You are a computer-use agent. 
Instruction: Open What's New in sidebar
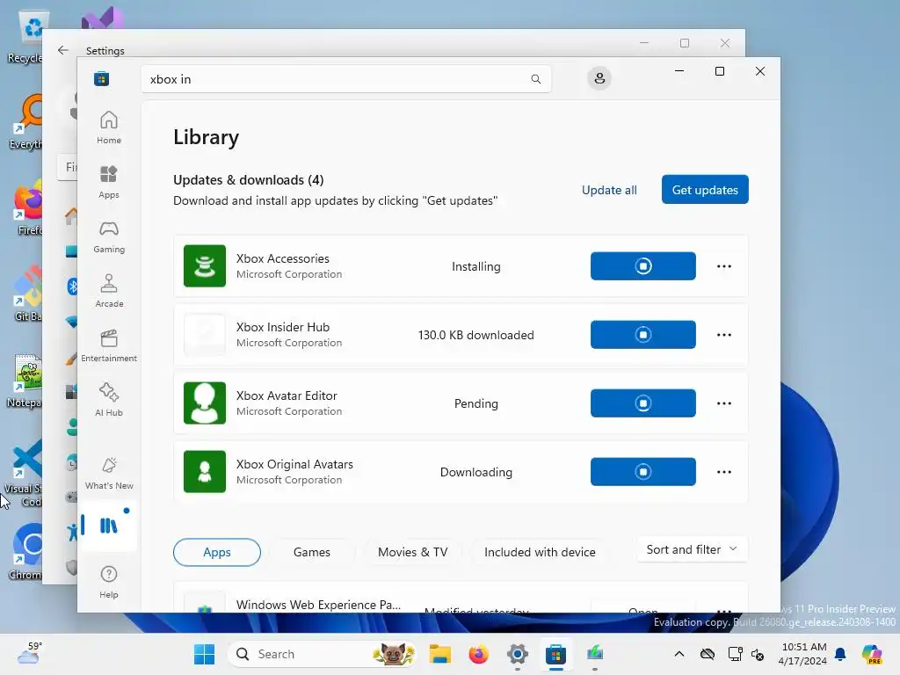pyautogui.click(x=108, y=473)
